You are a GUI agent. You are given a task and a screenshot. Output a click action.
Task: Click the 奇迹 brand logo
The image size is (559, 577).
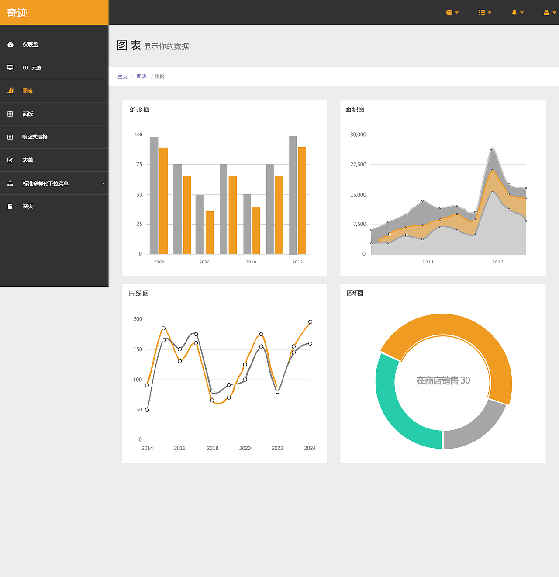[17, 13]
